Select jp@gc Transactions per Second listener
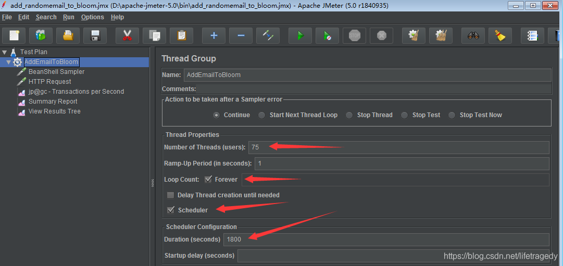The height and width of the screenshot is (266, 563). tap(76, 92)
